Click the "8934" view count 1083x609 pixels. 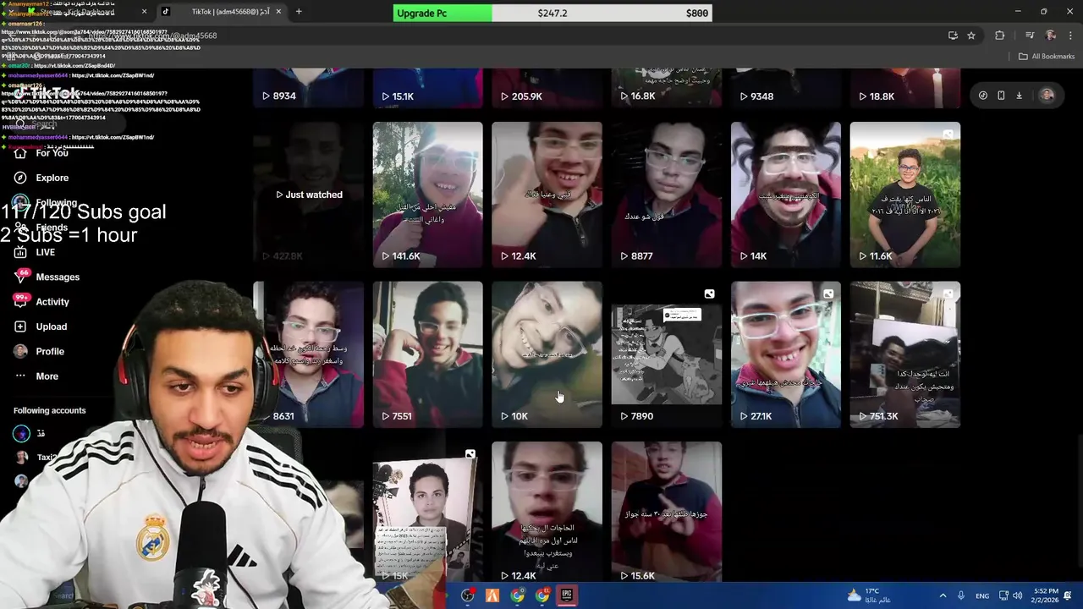284,96
